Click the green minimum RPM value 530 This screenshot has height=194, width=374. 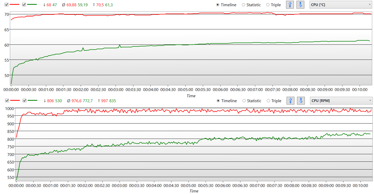point(58,101)
